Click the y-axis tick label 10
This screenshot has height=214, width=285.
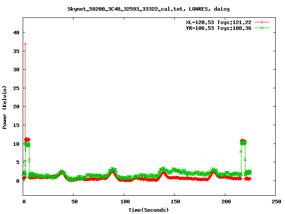[x=16, y=144]
